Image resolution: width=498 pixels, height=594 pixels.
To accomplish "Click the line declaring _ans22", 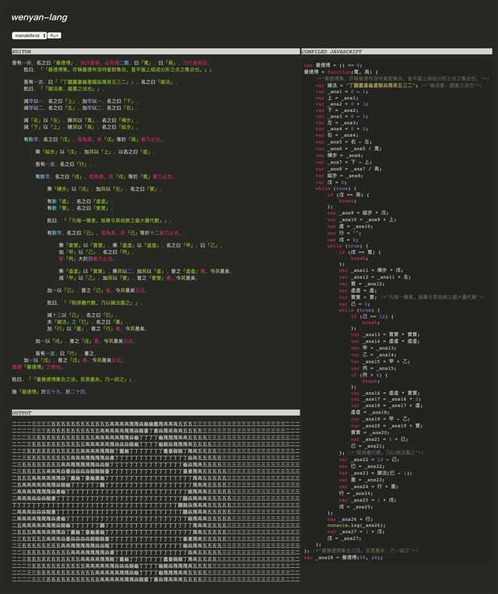I will [x=367, y=460].
